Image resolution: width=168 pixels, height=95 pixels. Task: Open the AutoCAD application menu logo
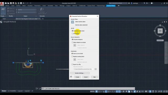(x=2, y=4)
